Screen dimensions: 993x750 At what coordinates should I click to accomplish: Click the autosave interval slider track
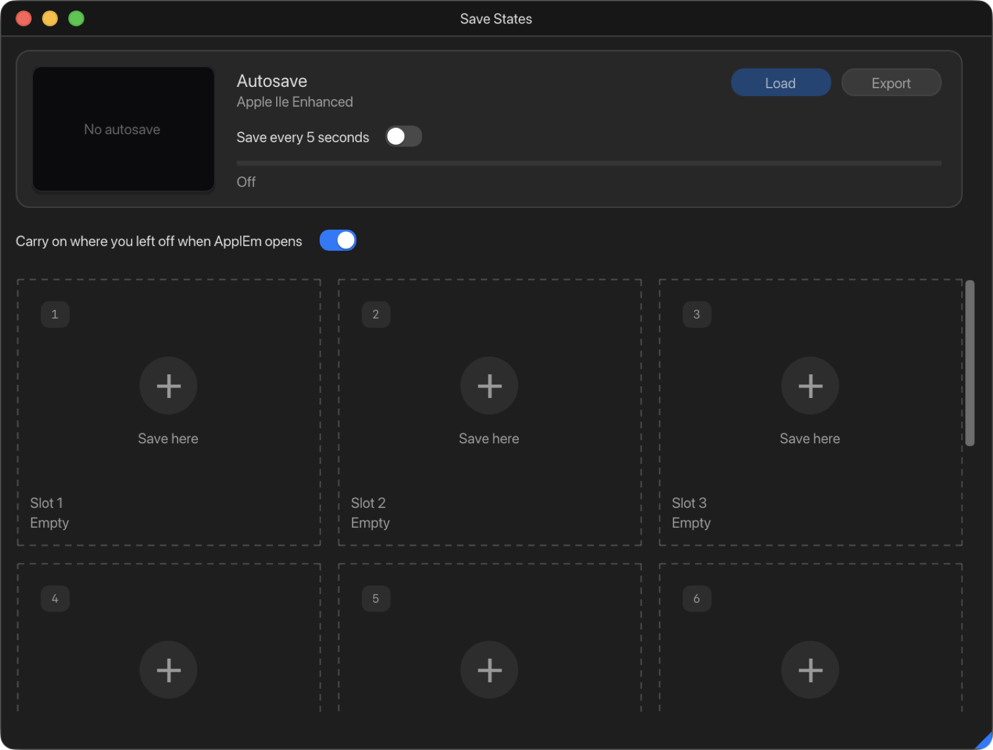[x=589, y=163]
